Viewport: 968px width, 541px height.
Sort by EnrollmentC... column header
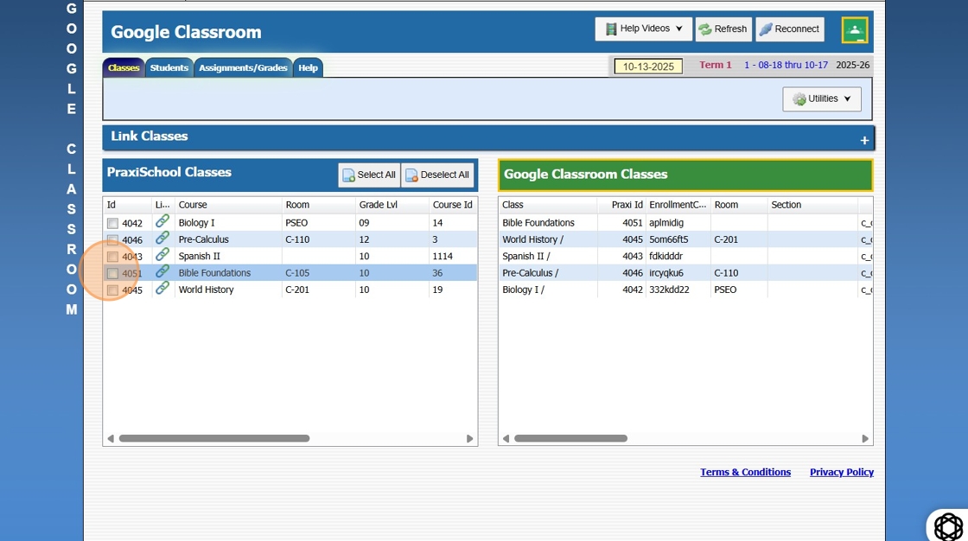[x=678, y=205]
